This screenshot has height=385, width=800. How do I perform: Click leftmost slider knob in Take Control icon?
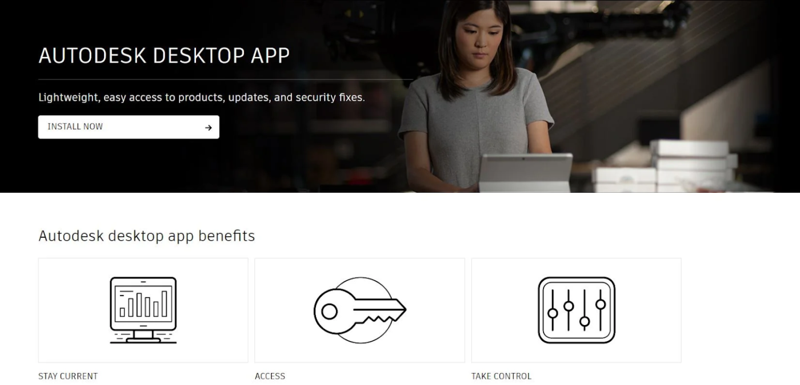click(553, 313)
